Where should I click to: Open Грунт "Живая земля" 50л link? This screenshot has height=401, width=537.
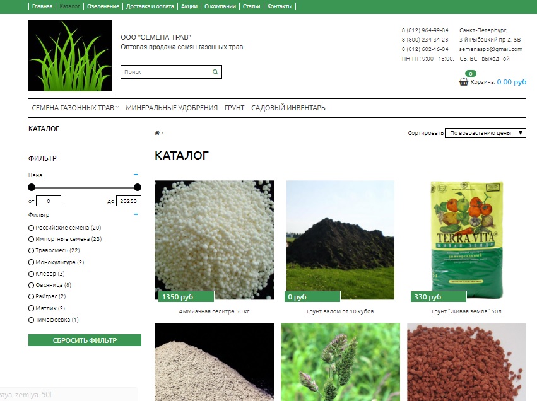click(466, 311)
